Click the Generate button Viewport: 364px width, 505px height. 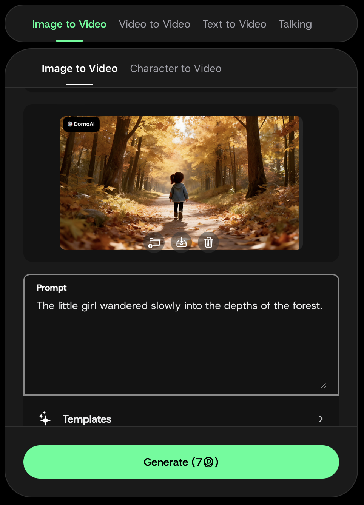[x=181, y=462]
